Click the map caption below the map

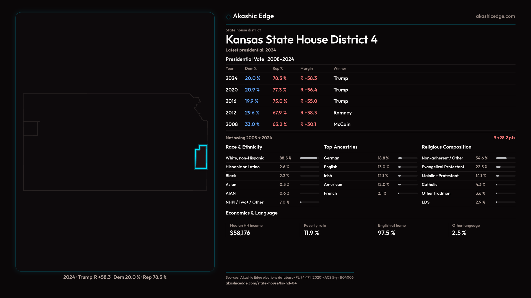click(x=115, y=277)
